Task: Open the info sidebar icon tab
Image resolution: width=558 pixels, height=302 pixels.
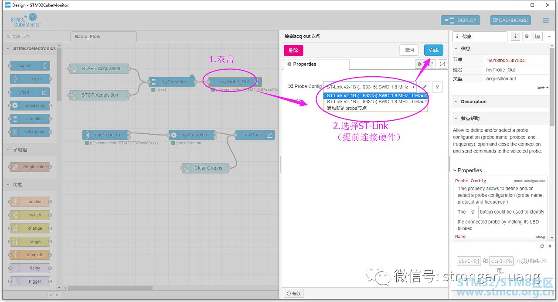Action: [x=515, y=37]
